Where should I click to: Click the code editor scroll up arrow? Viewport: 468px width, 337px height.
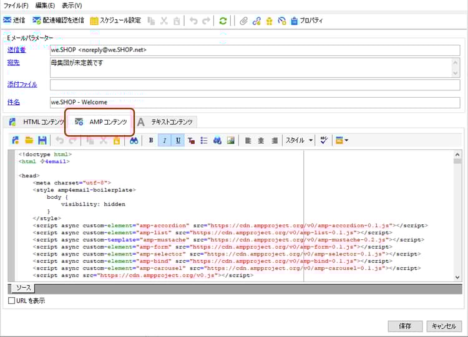coord(457,154)
